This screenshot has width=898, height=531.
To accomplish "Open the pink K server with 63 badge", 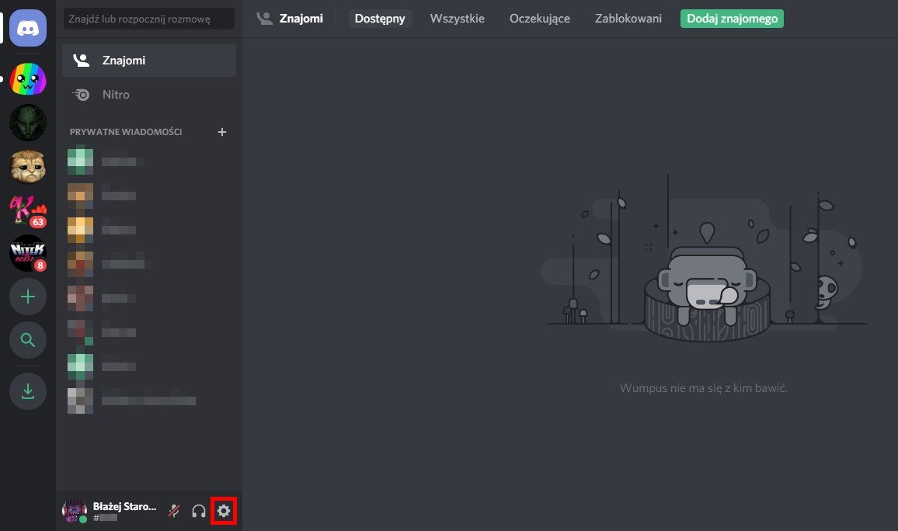I will (x=27, y=210).
